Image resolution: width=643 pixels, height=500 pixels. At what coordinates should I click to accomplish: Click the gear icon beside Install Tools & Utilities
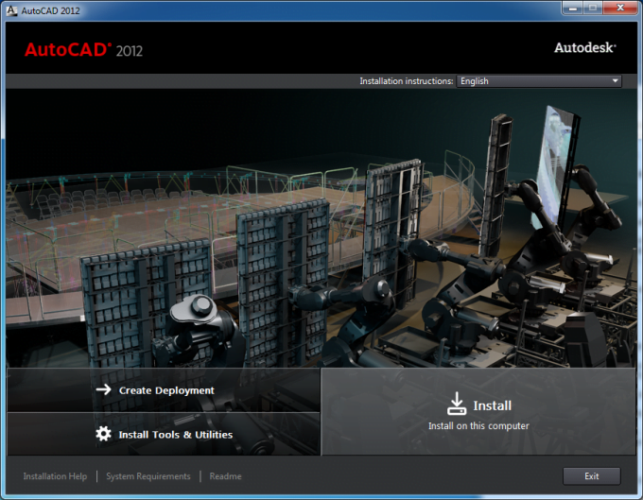click(x=103, y=434)
